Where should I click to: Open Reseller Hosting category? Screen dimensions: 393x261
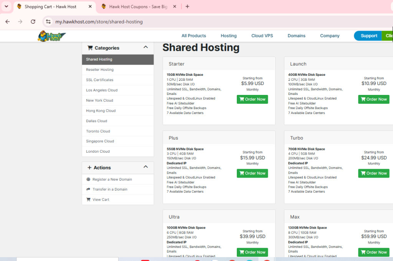(x=118, y=70)
